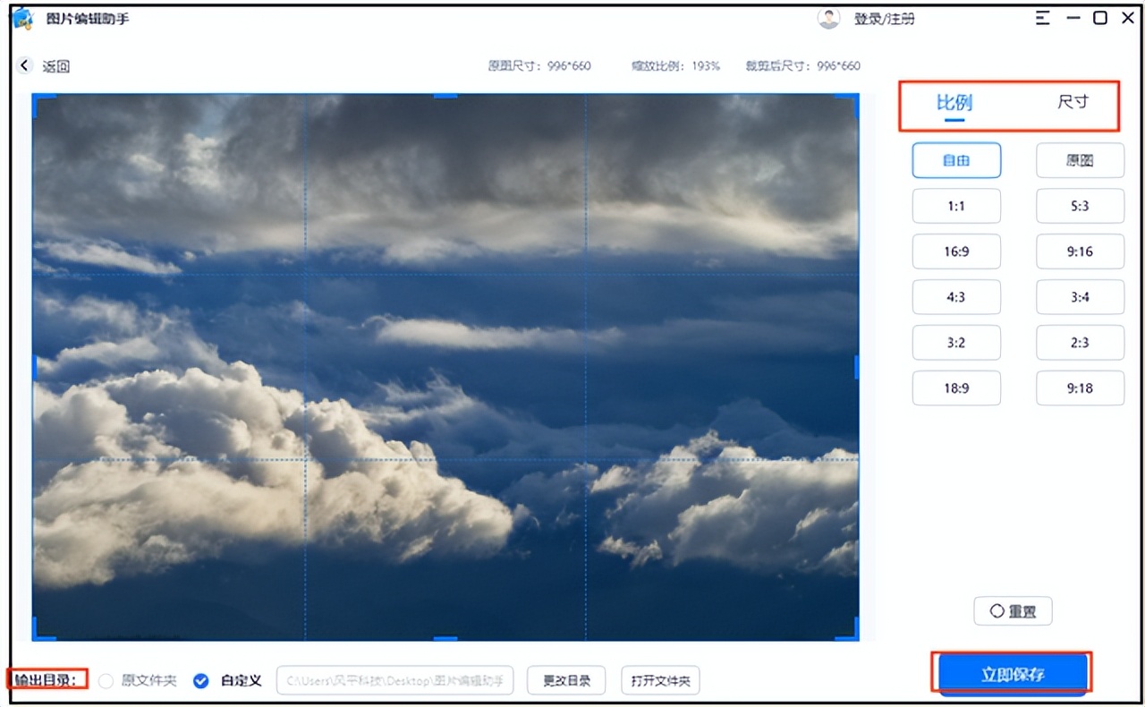Click the left edge middle crop handle
Screen dimensions: 1145x707
click(34, 367)
